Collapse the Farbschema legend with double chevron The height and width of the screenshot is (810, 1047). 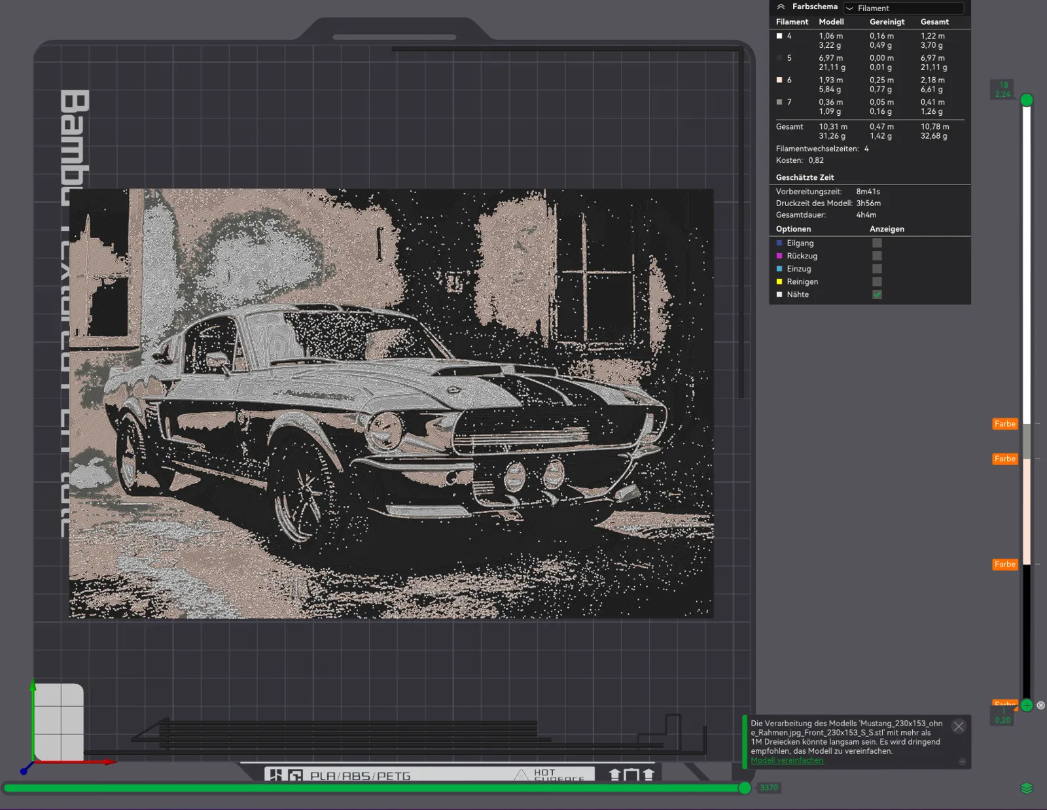[x=781, y=7]
